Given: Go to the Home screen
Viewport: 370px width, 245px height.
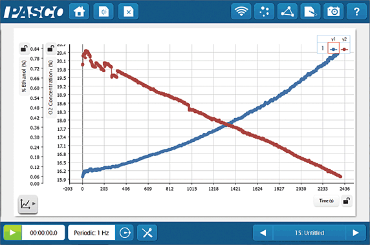Looking at the screenshot, I should 79,12.
